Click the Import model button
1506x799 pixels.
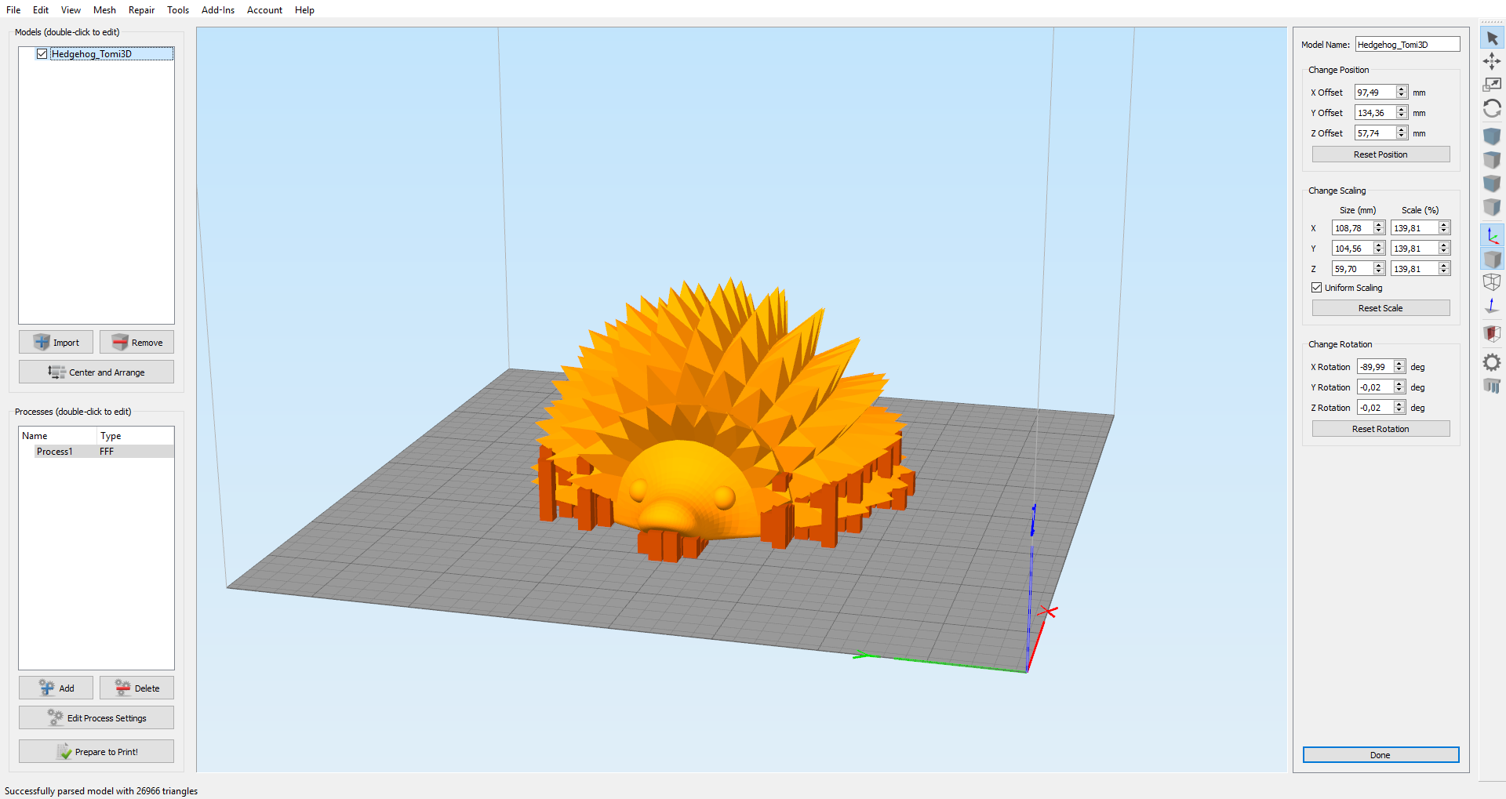click(x=56, y=343)
